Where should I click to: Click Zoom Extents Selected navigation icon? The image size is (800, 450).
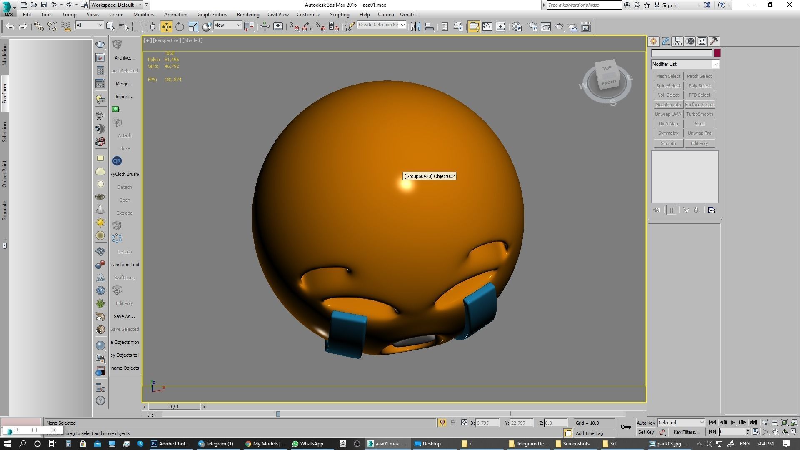coord(785,422)
